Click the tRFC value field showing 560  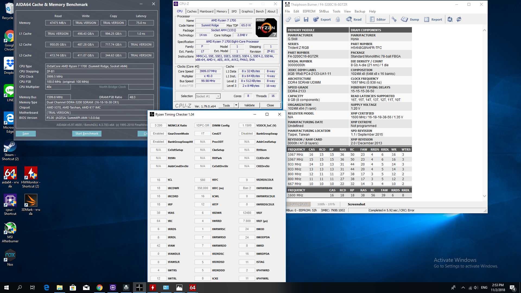click(203, 180)
